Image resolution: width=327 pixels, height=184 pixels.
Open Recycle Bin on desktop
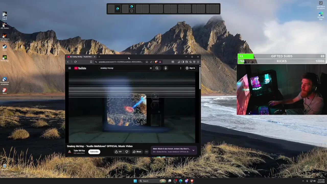point(5,167)
